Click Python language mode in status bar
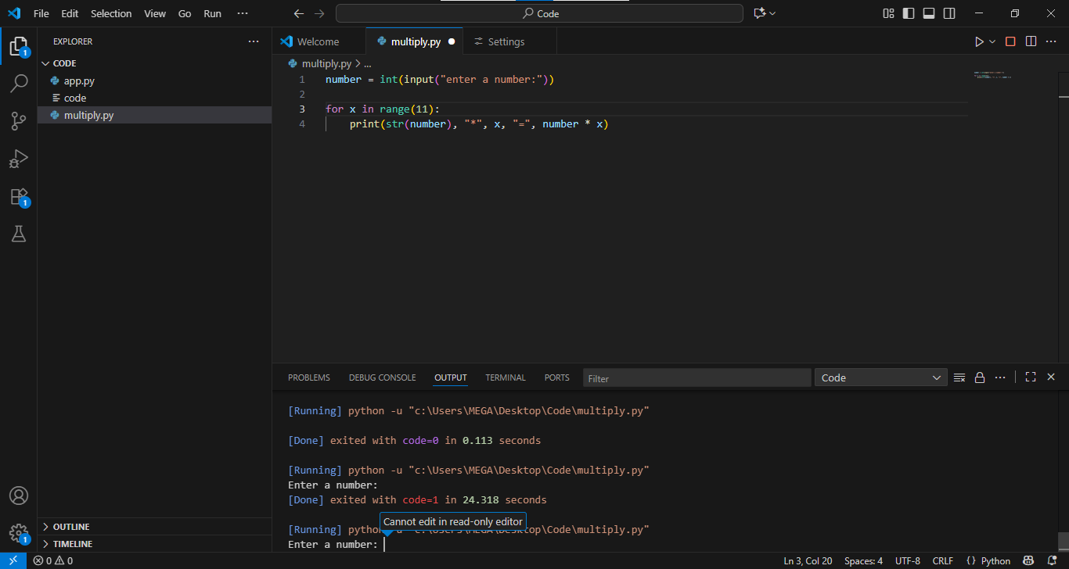 (x=988, y=561)
